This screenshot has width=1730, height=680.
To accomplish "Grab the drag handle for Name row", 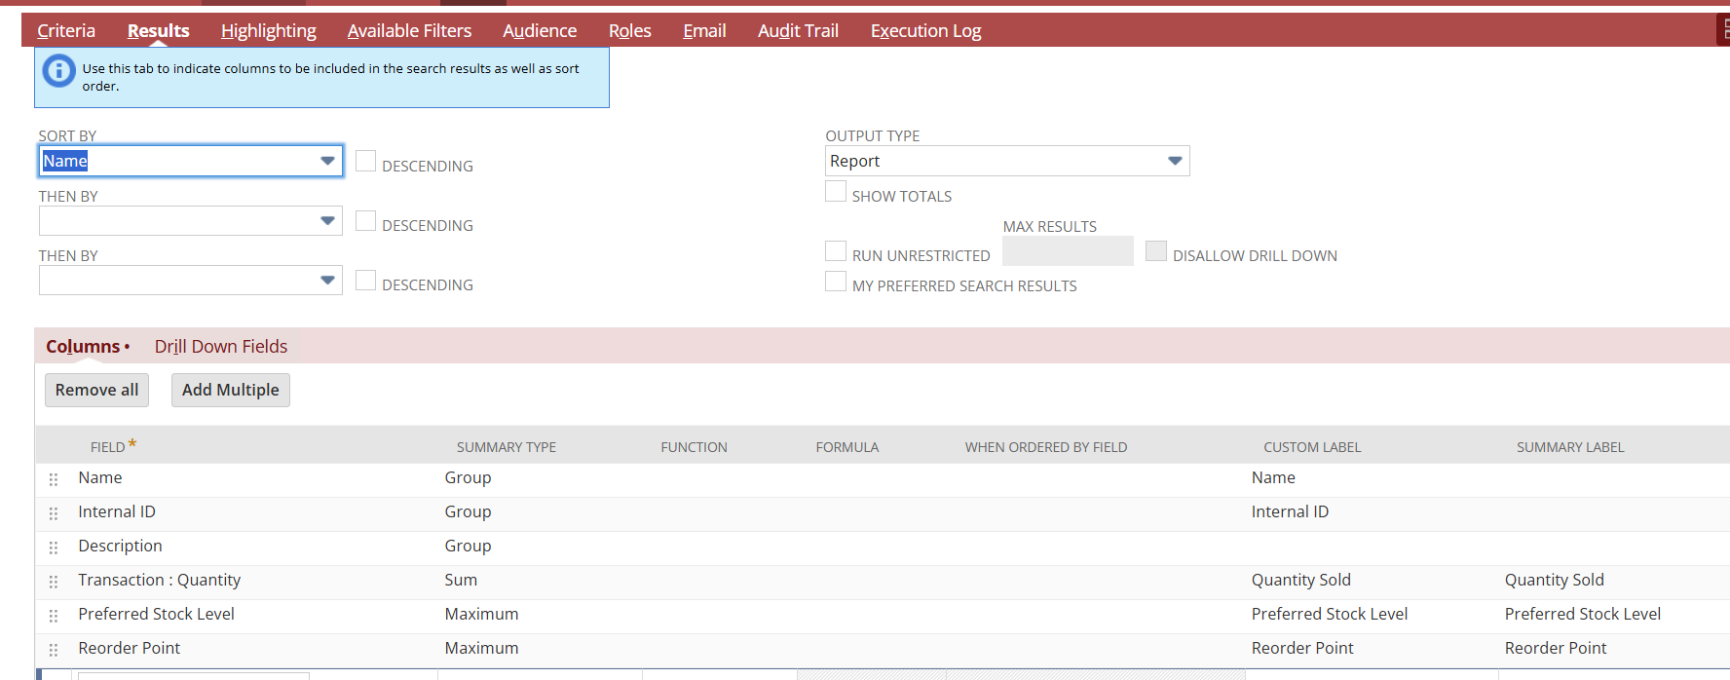I will [54, 479].
